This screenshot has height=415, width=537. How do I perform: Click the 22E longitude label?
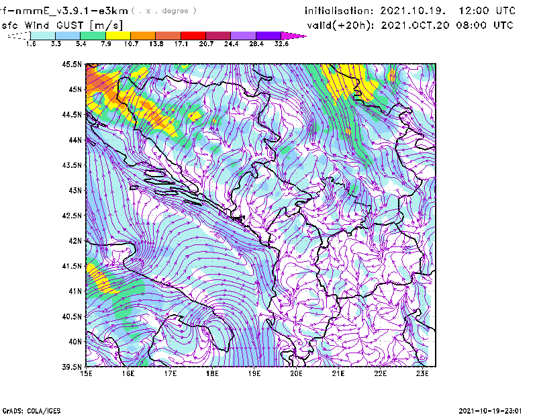pyautogui.click(x=381, y=373)
